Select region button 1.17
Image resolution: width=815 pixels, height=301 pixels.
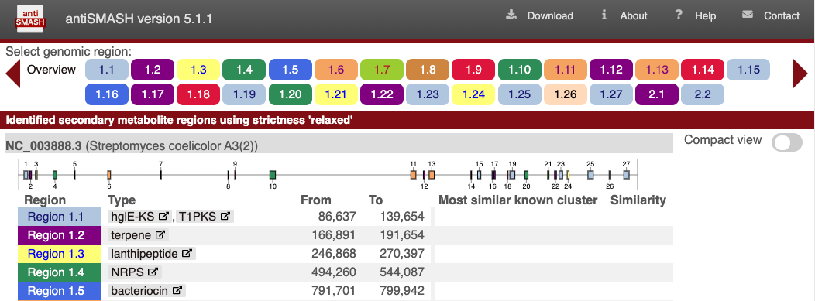point(153,94)
